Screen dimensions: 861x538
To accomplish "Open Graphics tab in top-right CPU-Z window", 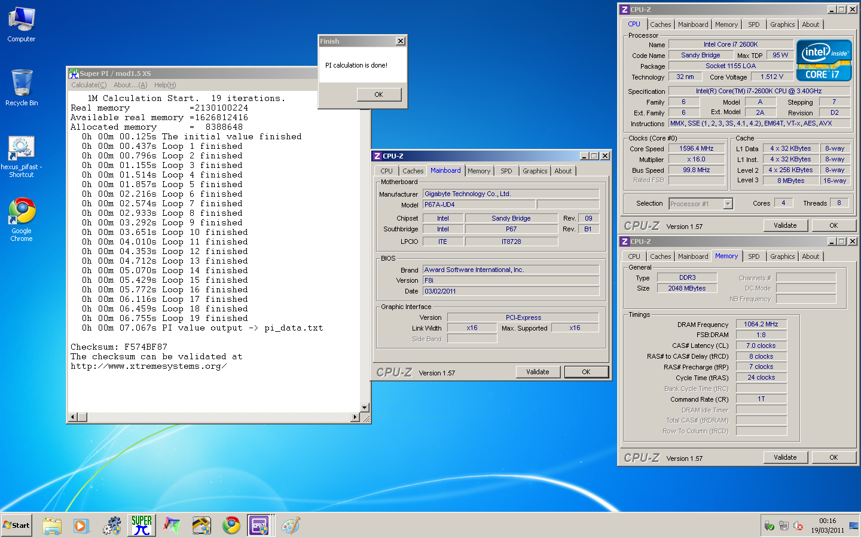I will click(x=783, y=25).
